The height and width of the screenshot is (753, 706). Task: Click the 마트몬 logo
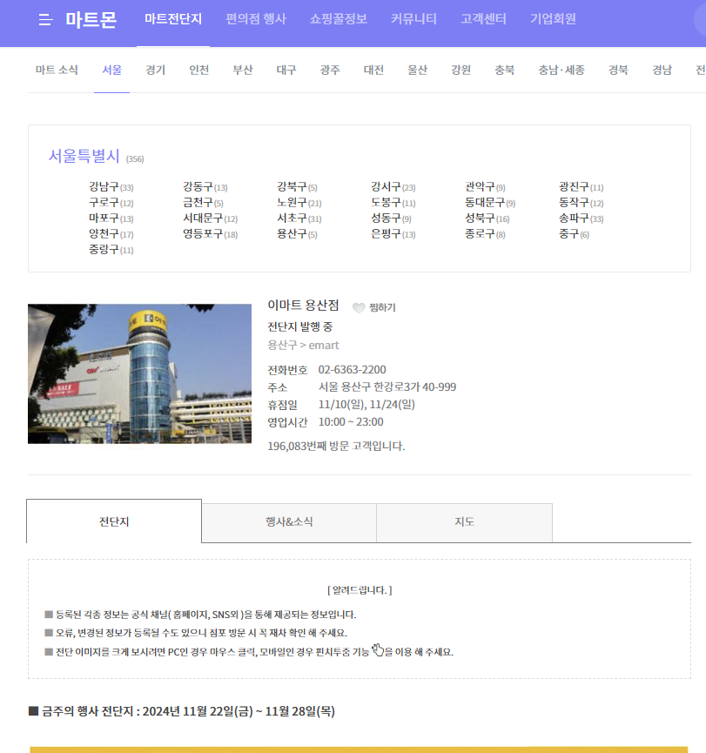[93, 19]
